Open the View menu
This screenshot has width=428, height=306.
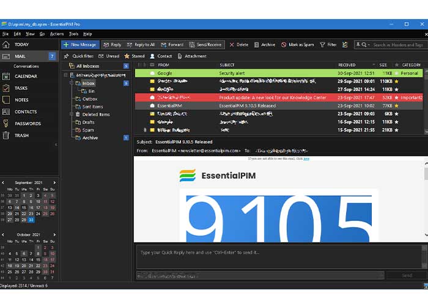(30, 34)
